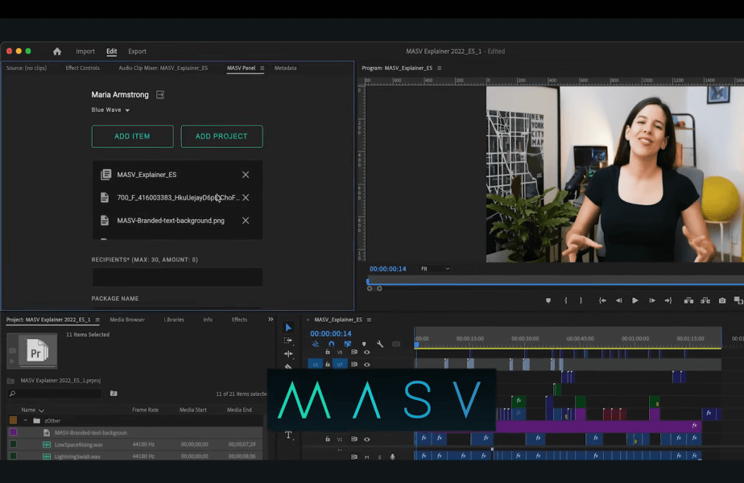Remove MASV-Branded-text-background.png from the list
The height and width of the screenshot is (483, 744).
click(x=246, y=220)
